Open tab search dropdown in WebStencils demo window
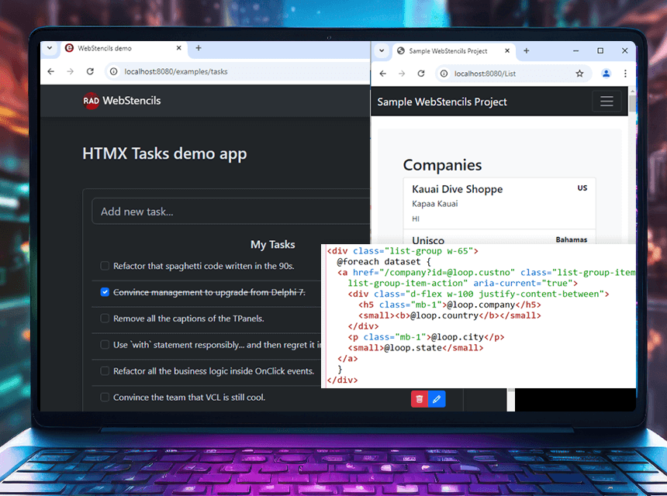 tap(50, 48)
